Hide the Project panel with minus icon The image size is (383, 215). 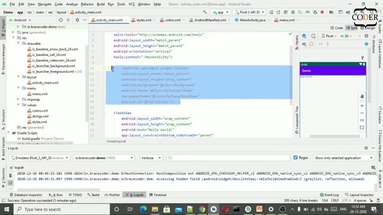(84, 20)
